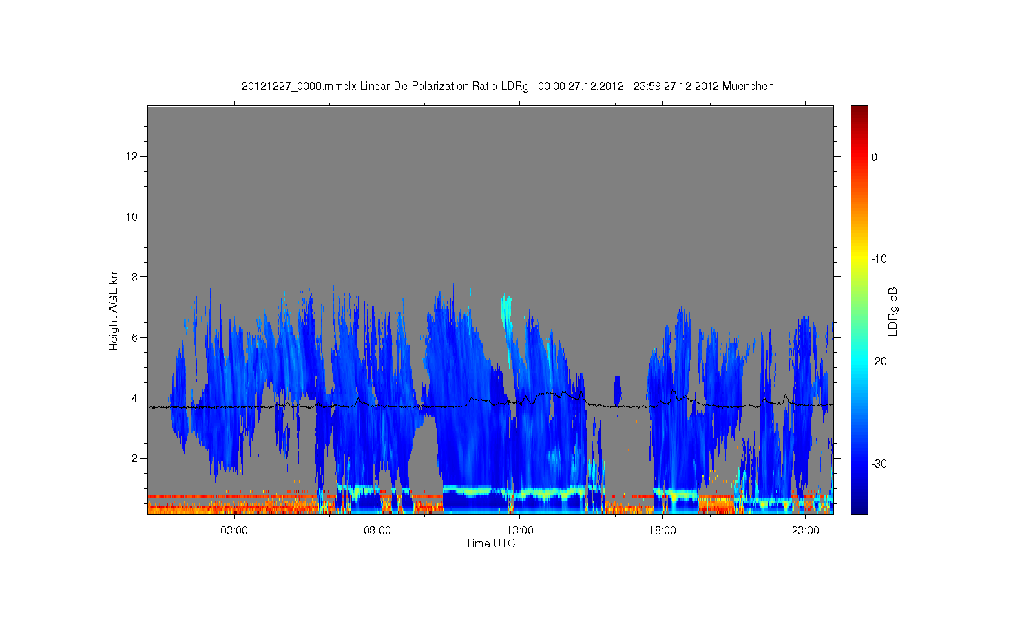Click the colorbar value -30
The width and height of the screenshot is (1033, 619).
(x=879, y=464)
